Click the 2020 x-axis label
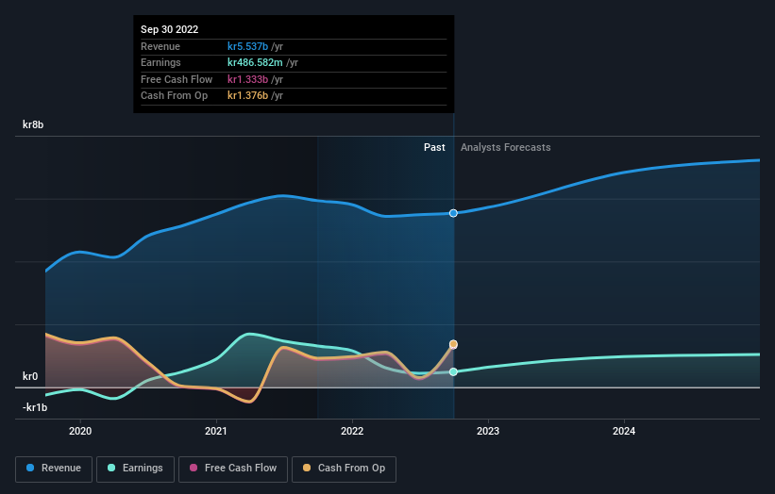 80,431
